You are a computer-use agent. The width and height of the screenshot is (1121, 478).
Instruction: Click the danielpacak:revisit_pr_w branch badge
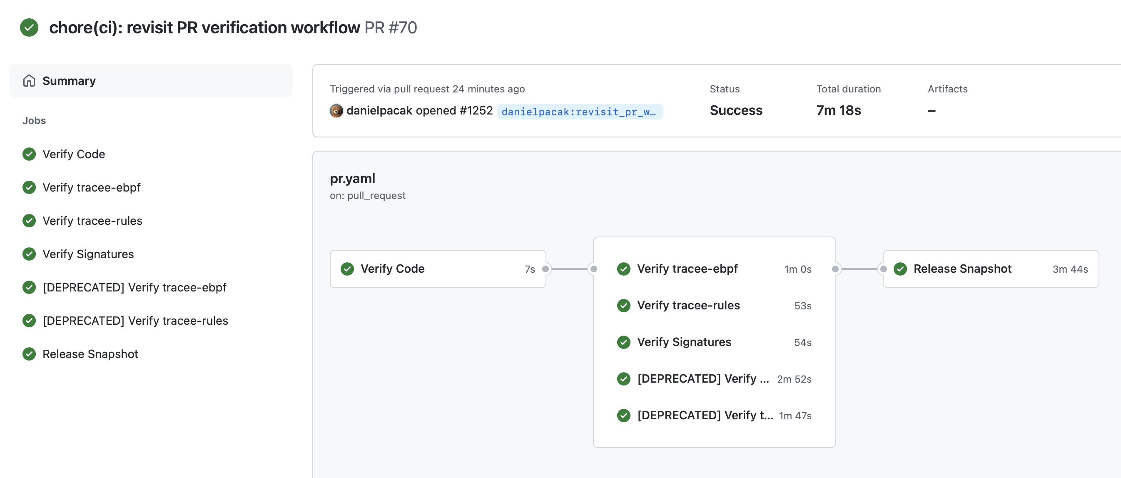tap(580, 112)
